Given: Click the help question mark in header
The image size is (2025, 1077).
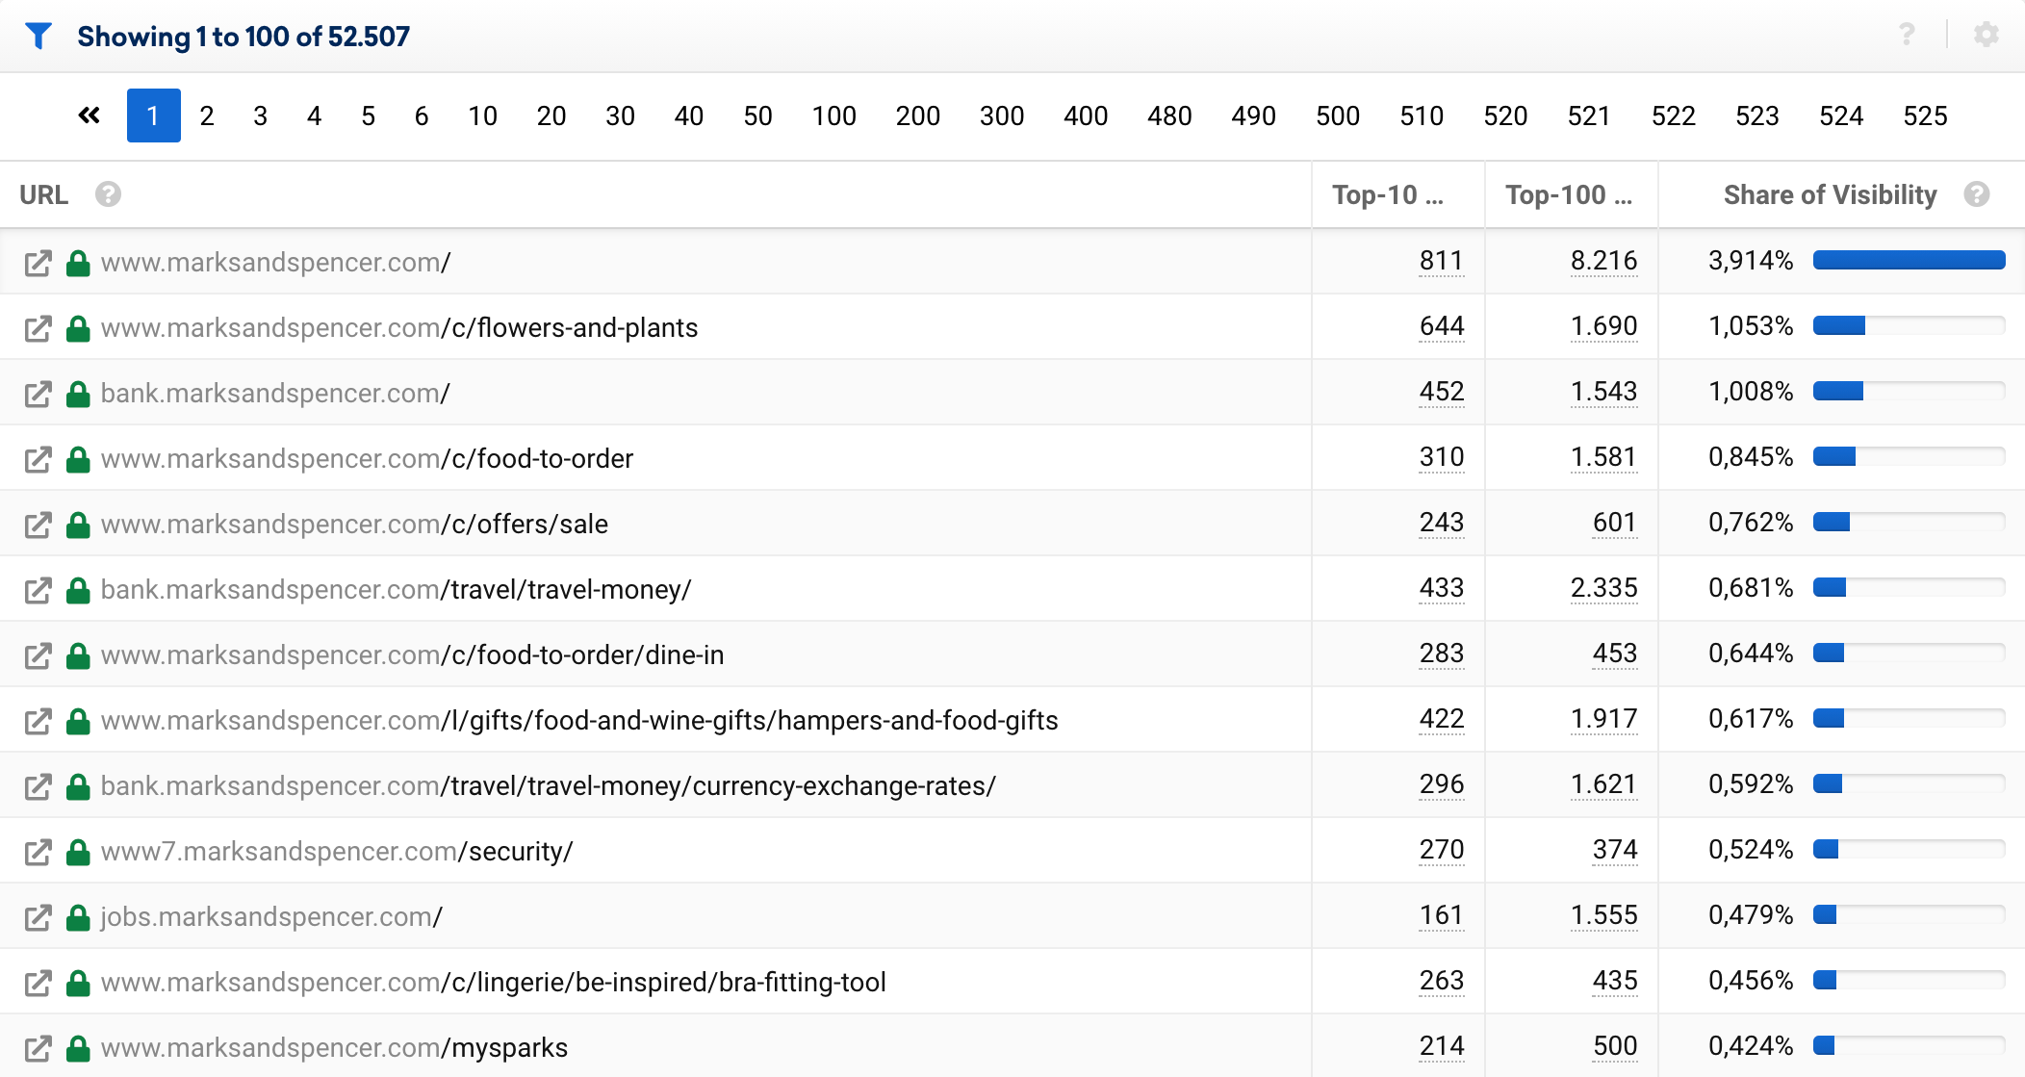Looking at the screenshot, I should coord(1907,35).
